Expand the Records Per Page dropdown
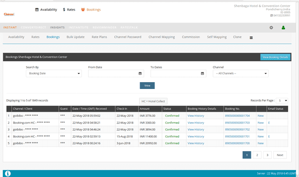Viewport: 299px width, 177px height. (x=282, y=101)
